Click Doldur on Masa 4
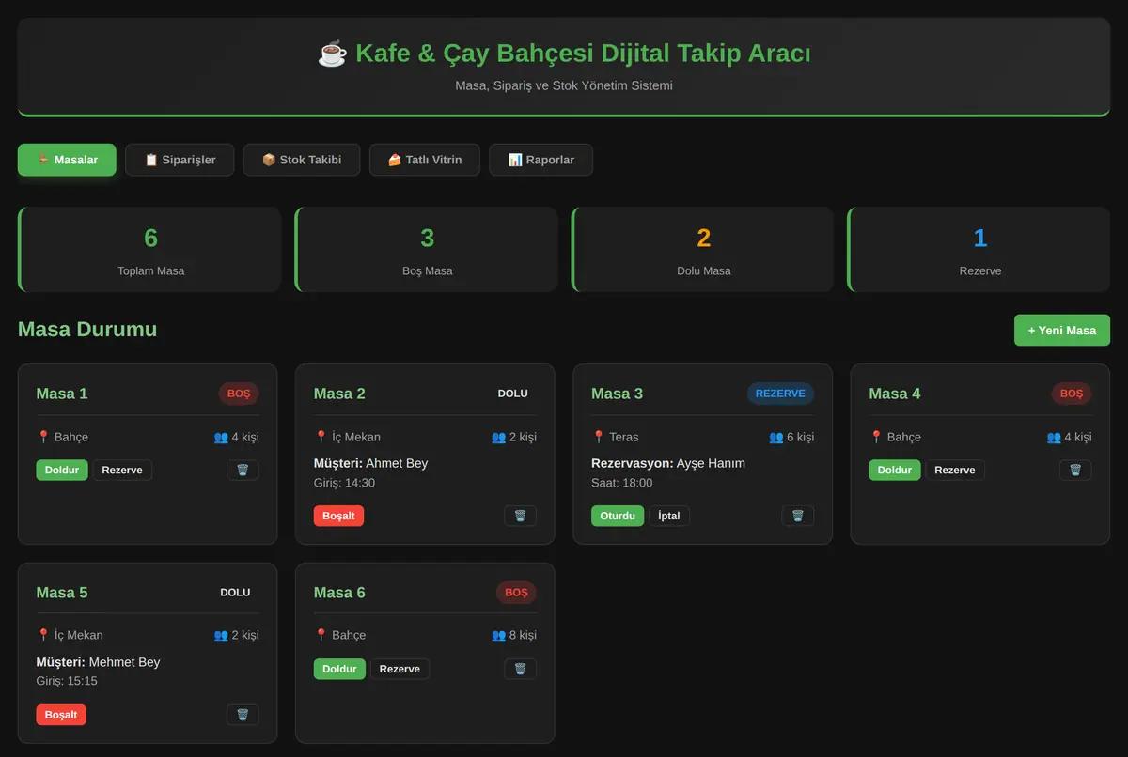This screenshot has width=1128, height=757. tap(895, 470)
